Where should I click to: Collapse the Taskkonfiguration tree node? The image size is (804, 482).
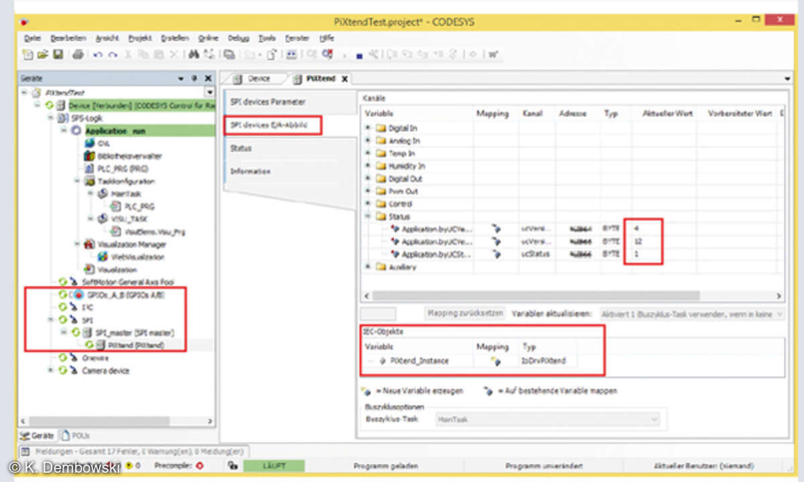pyautogui.click(x=78, y=181)
